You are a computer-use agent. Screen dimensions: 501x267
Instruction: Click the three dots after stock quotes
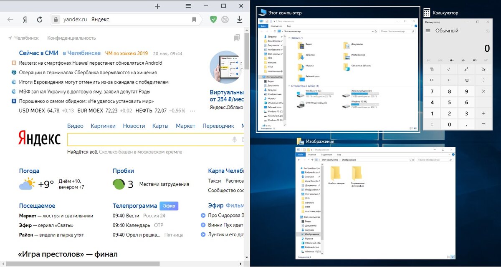192,111
